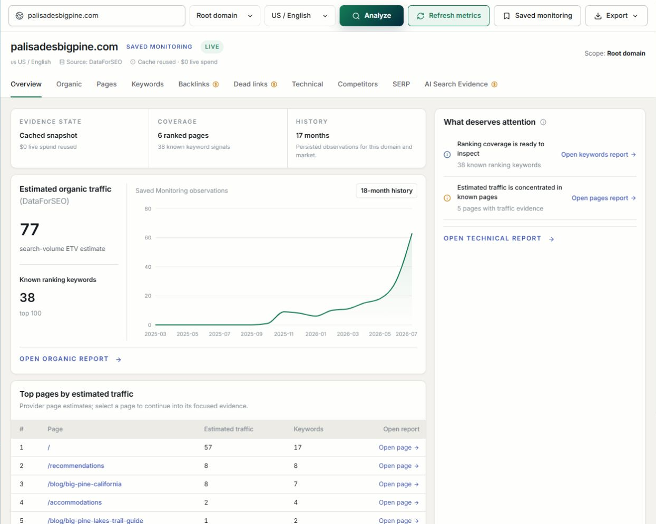Click the 6 ranked pages coverage text

[x=183, y=136]
